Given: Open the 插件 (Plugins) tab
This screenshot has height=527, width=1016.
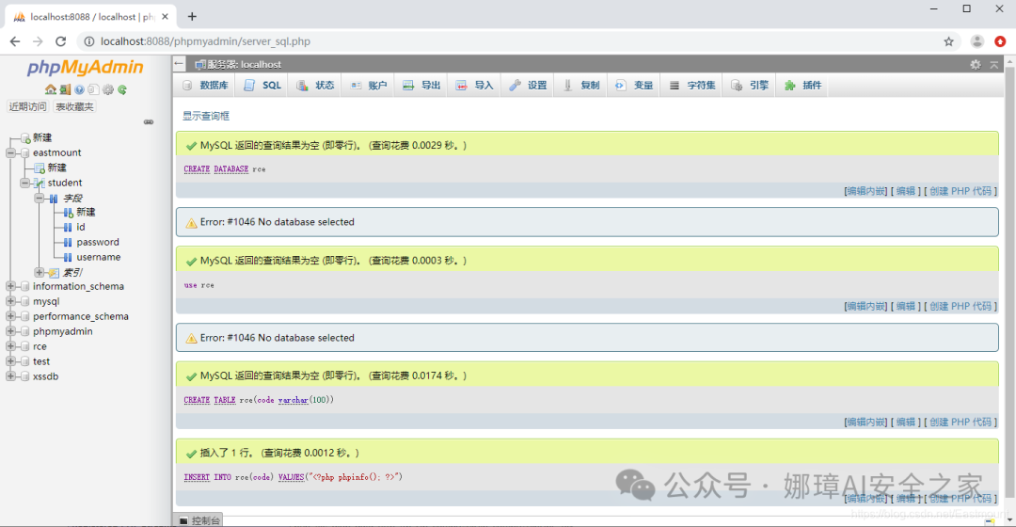Looking at the screenshot, I should pyautogui.click(x=802, y=86).
